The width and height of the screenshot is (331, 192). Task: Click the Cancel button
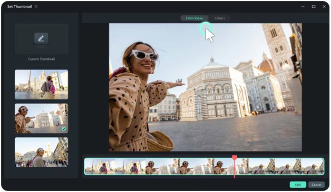click(316, 185)
